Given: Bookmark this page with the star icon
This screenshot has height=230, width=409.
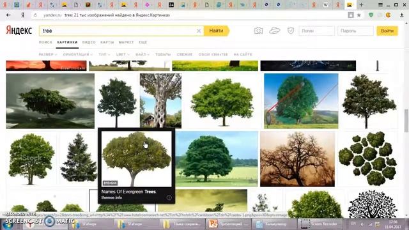Looking at the screenshot, I should click(359, 15).
